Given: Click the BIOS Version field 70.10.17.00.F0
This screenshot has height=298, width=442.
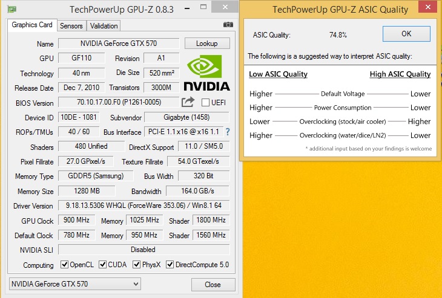Looking at the screenshot, I should 119,102.
